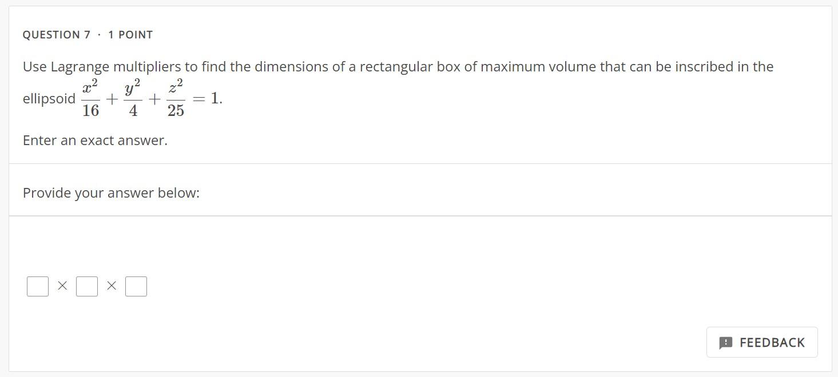Select the 1 POINT label
The width and height of the screenshot is (838, 377).
click(130, 34)
